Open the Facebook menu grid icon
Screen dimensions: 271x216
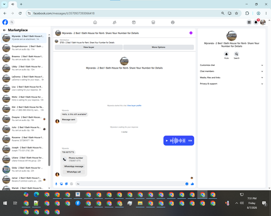(x=249, y=22)
